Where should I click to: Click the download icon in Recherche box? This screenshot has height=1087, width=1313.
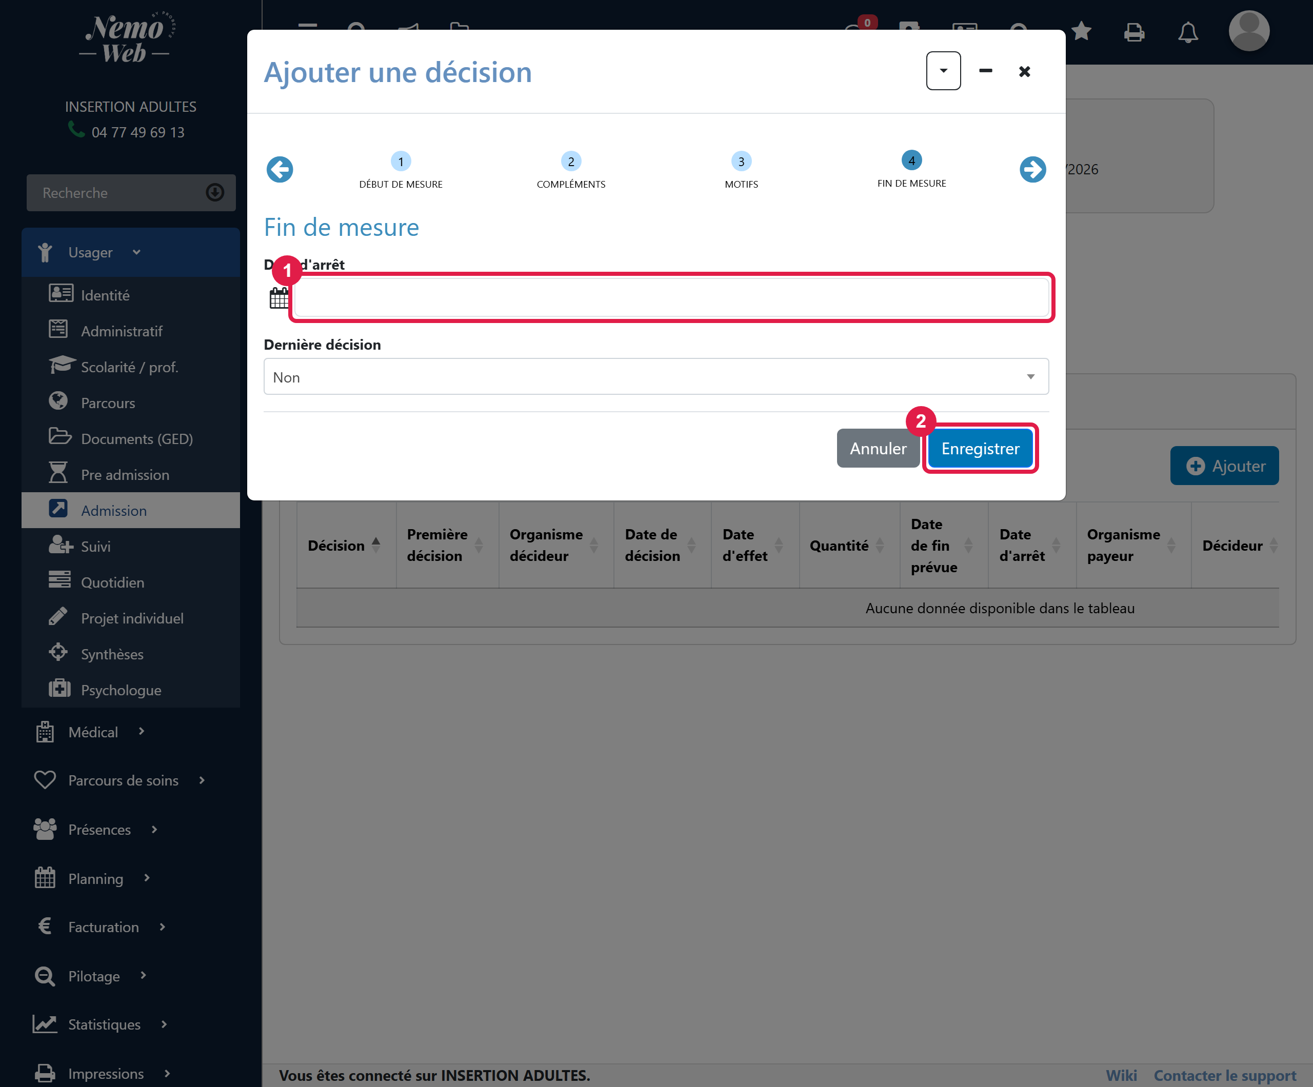tap(215, 192)
